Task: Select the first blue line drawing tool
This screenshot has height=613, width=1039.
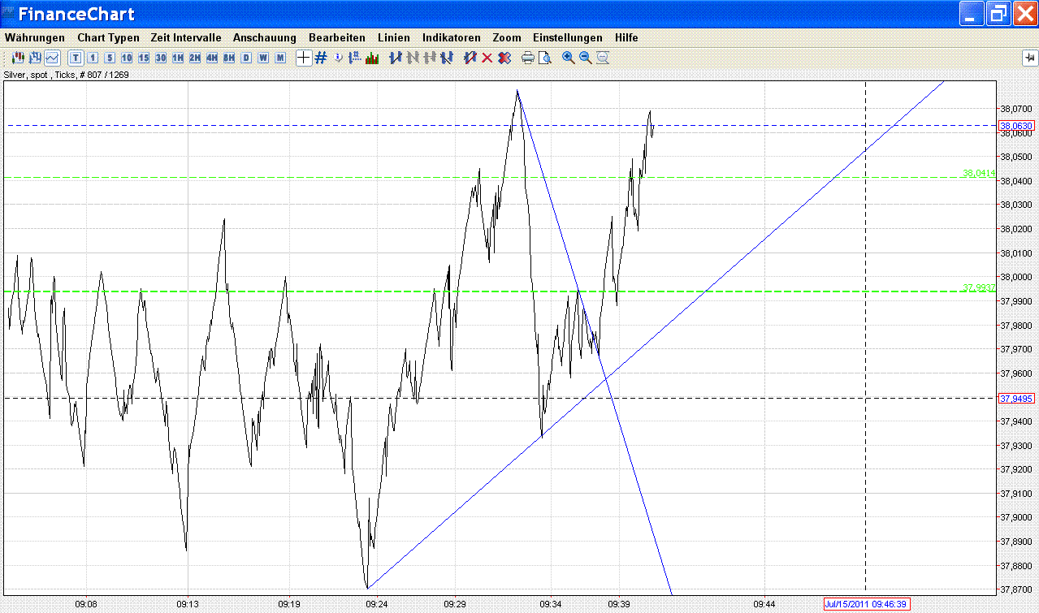Action: pyautogui.click(x=396, y=58)
